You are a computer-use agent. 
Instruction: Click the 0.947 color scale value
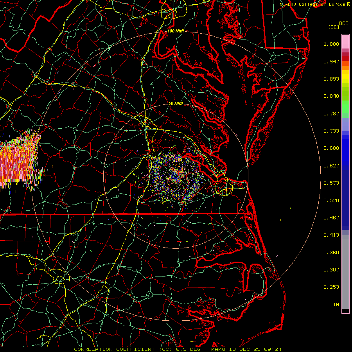point(331,61)
